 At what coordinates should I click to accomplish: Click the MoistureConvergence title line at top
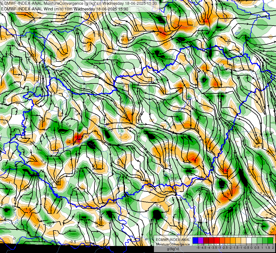79,3
